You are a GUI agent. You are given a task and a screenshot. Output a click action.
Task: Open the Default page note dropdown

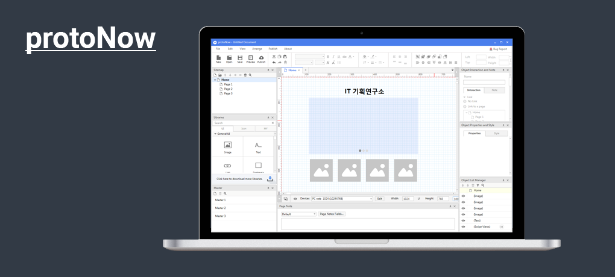298,214
